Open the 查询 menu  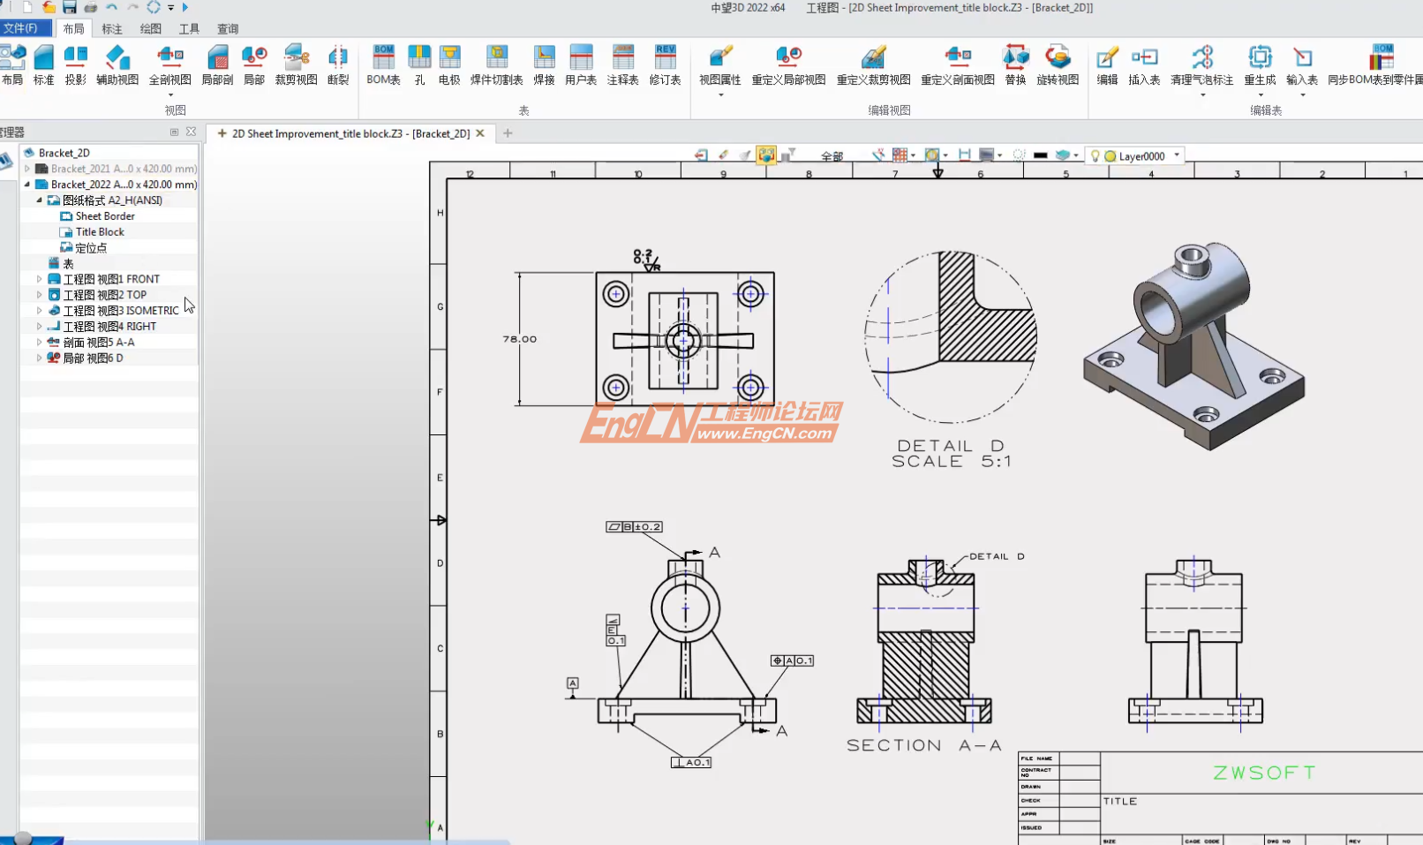tap(227, 28)
